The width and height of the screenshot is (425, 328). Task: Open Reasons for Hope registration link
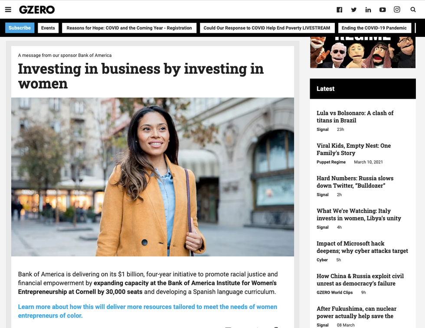129,28
